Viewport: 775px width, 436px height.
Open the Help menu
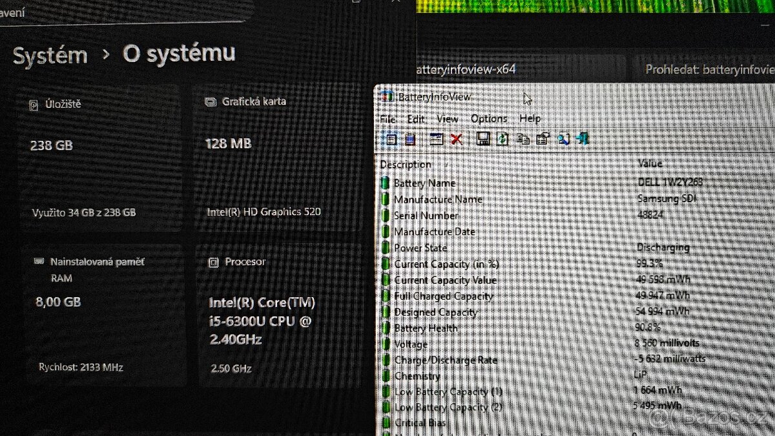530,119
